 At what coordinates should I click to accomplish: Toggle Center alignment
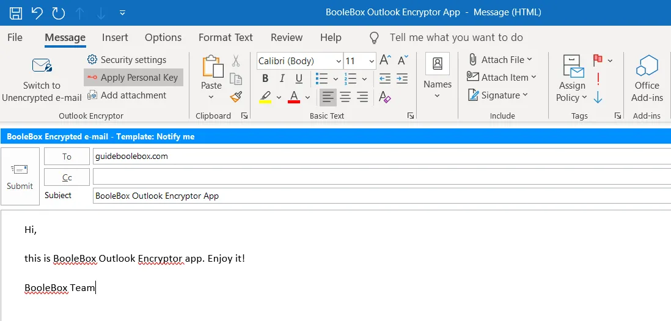pos(345,98)
